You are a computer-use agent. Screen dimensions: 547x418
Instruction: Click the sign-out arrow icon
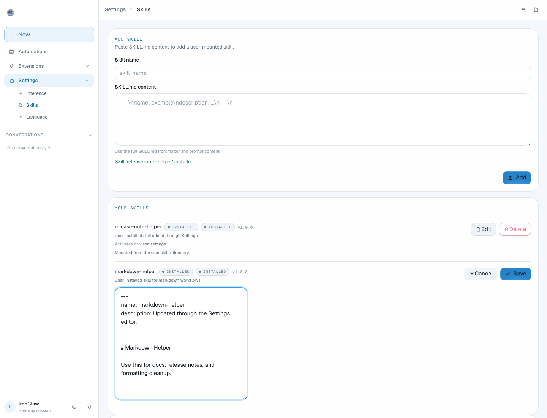tap(89, 407)
